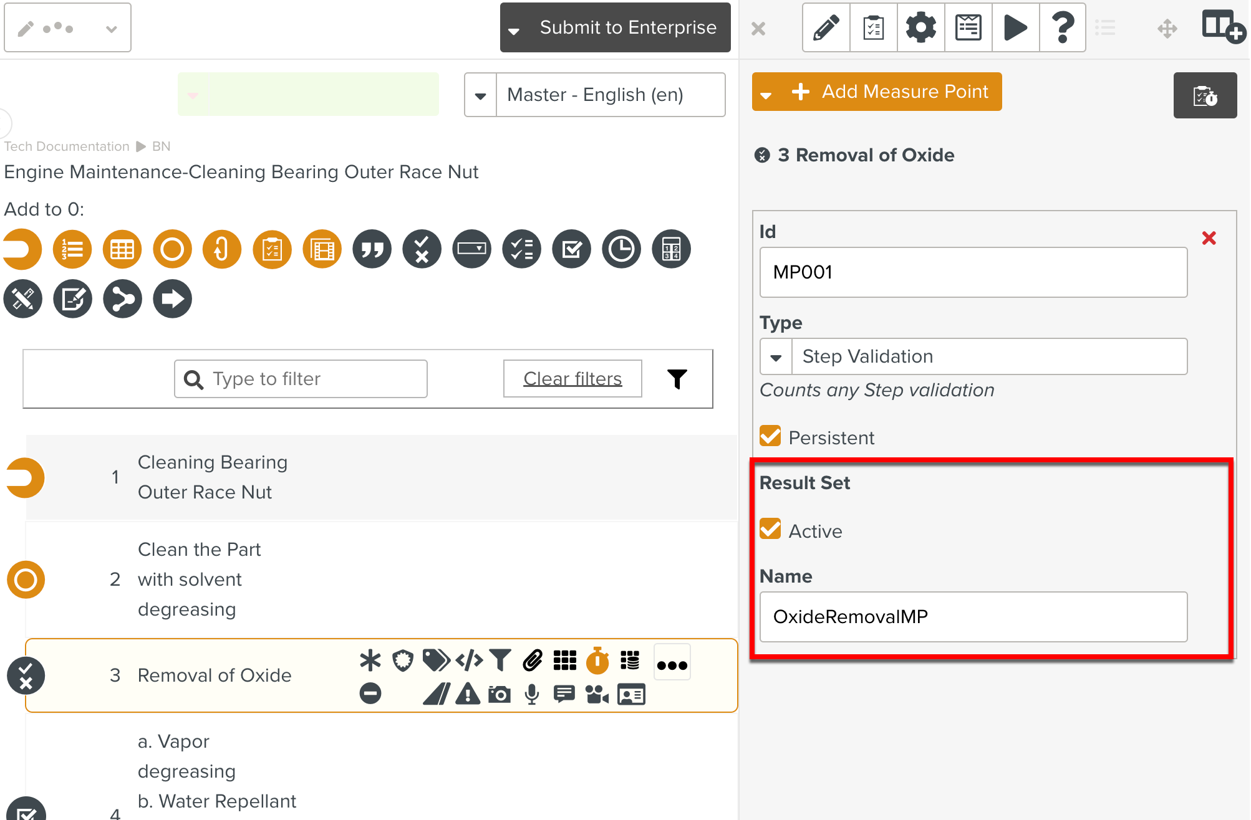Viewport: 1251px width, 820px height.
Task: Click the paperclip attachment icon
Action: click(532, 660)
